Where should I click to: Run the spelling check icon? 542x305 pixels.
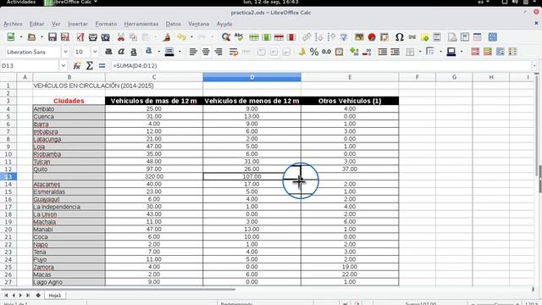(x=239, y=37)
